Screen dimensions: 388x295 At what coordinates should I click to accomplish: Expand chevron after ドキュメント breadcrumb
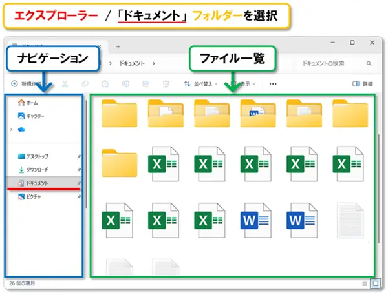154,63
